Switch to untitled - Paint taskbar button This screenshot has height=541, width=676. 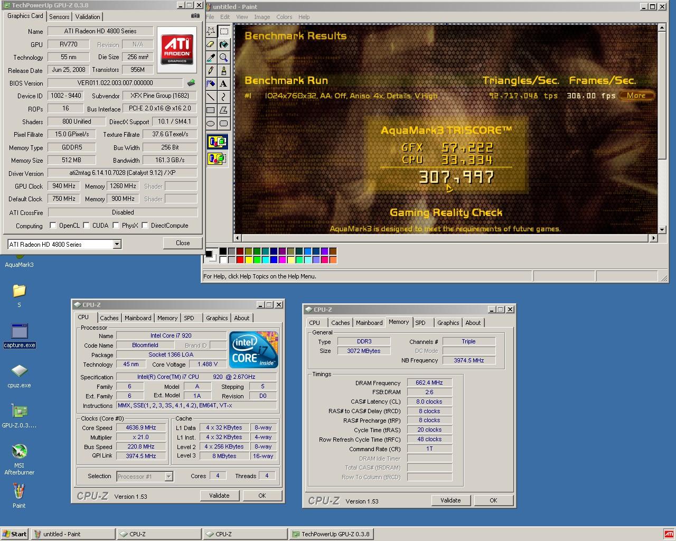[x=73, y=534]
